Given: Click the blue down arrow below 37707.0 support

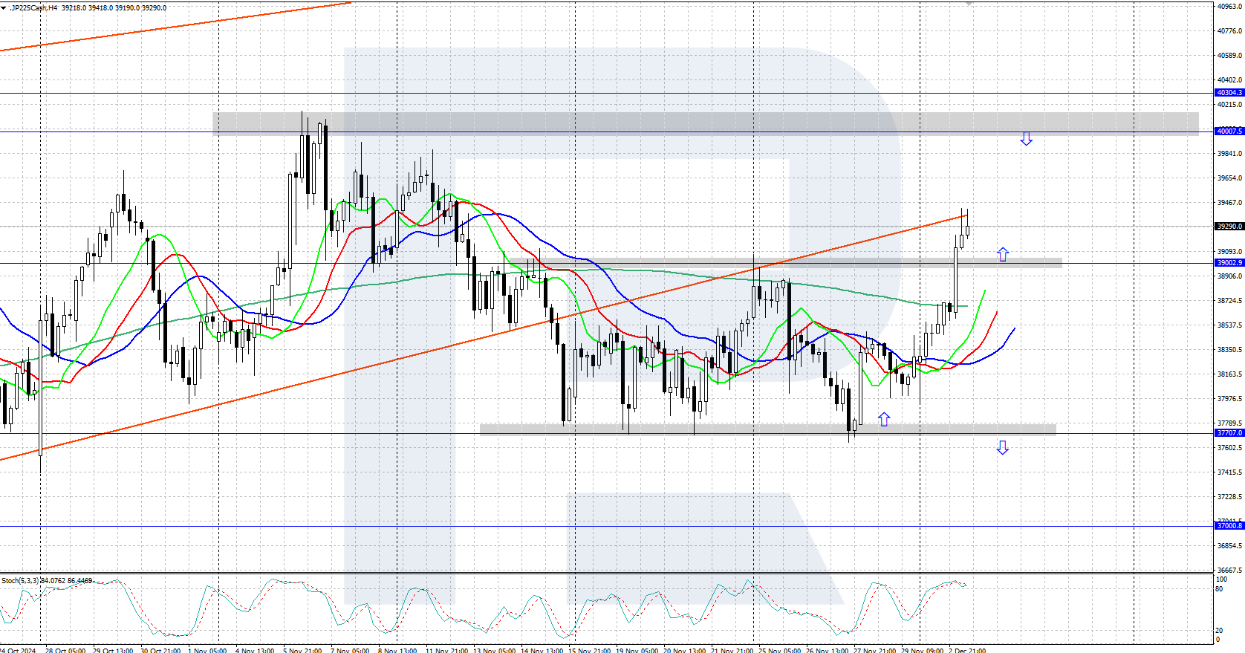Looking at the screenshot, I should pyautogui.click(x=1003, y=447).
